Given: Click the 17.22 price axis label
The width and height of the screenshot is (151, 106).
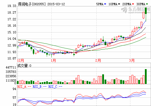Looking at the screenshot, I should 12,19.
